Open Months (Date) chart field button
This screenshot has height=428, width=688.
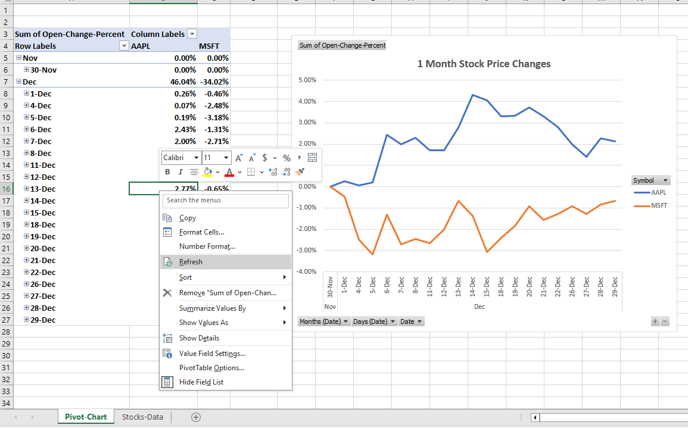click(323, 321)
